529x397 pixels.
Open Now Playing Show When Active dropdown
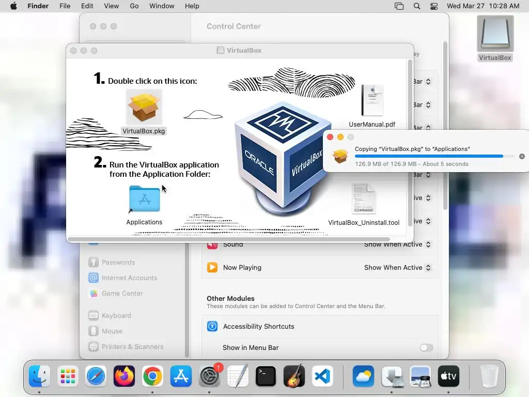[x=397, y=268]
